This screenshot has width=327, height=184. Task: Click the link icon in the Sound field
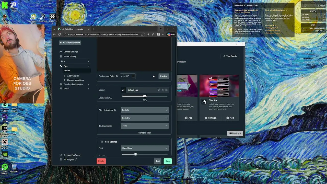[x=159, y=90]
